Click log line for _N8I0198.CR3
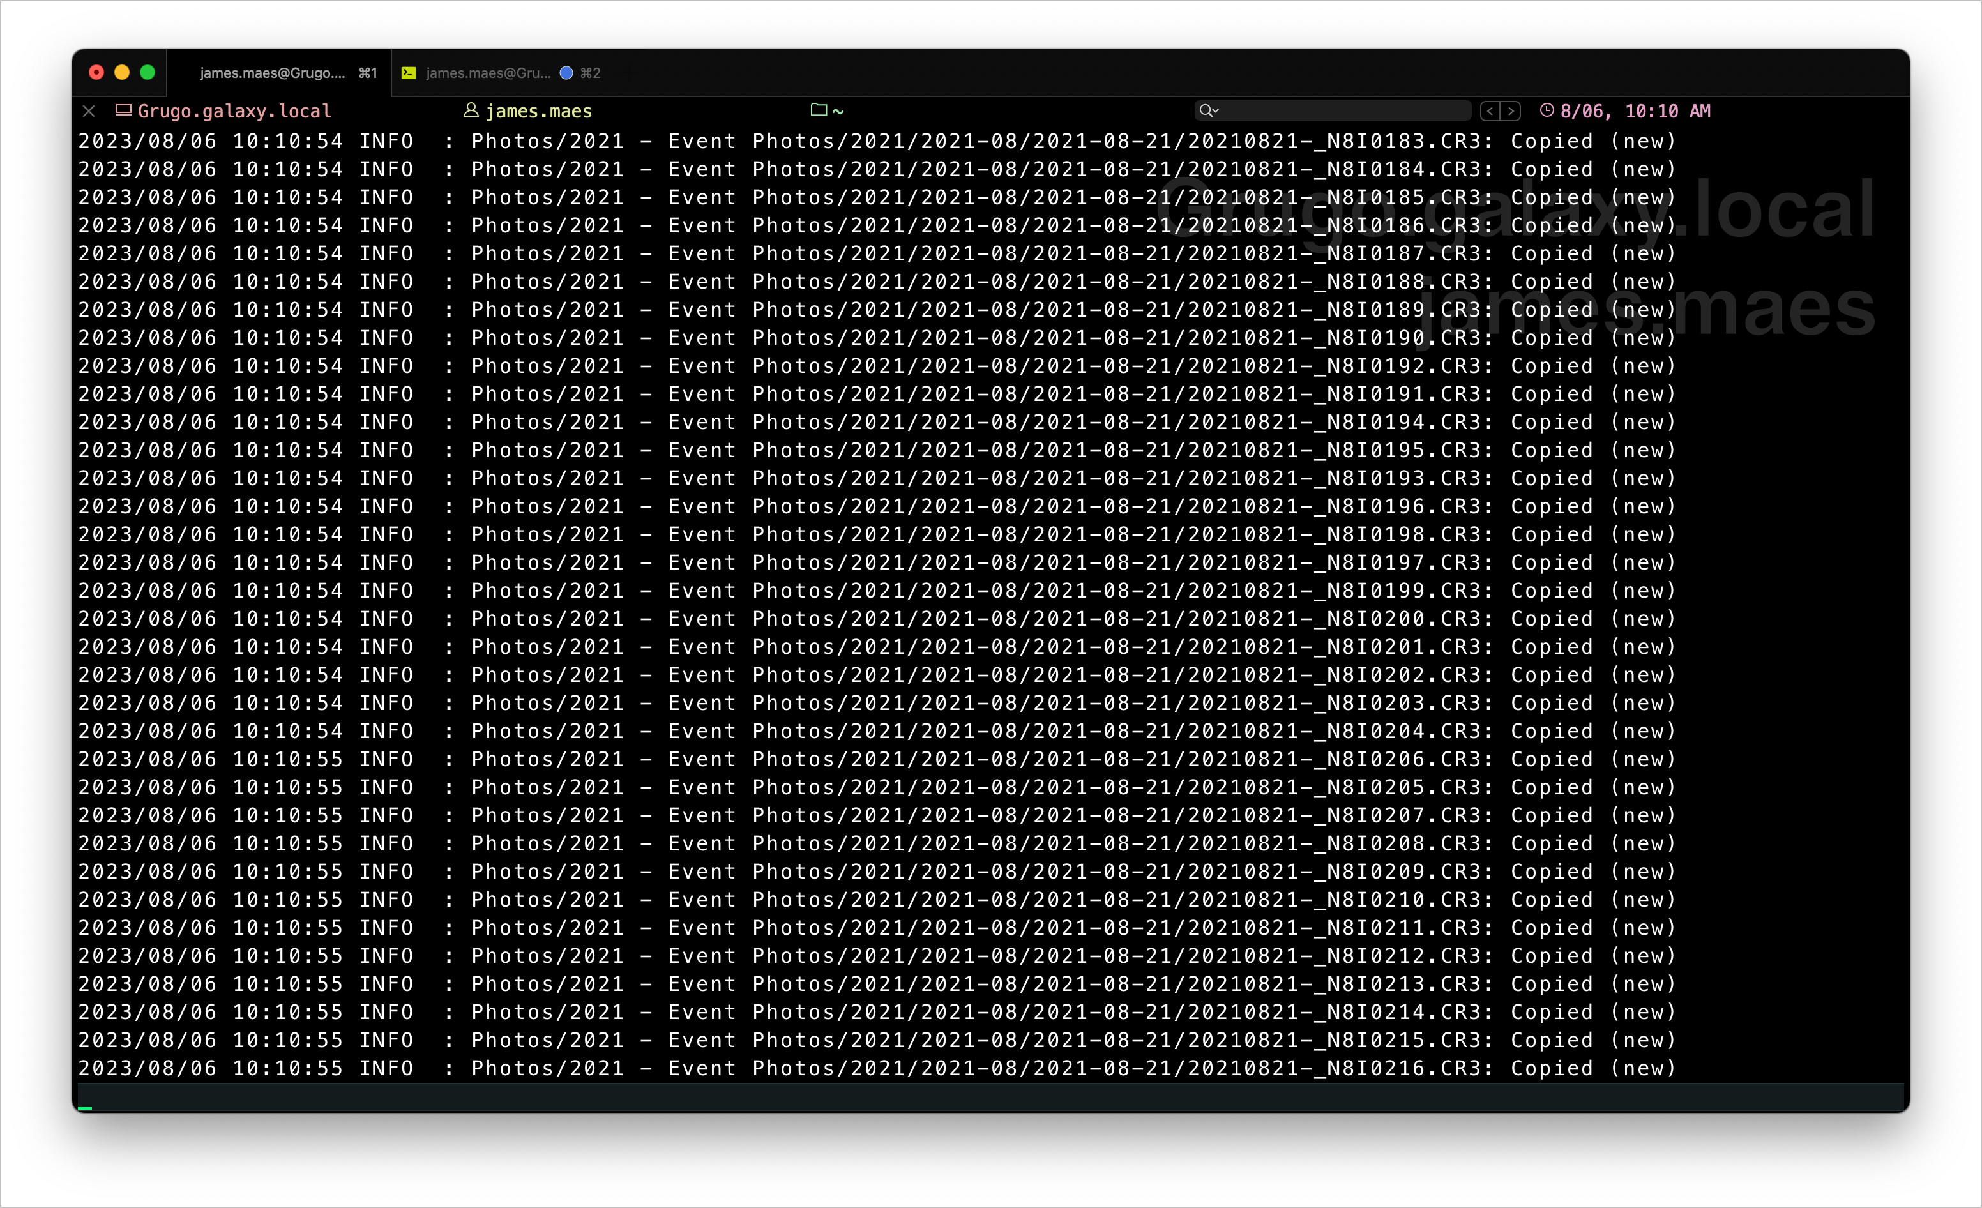Screen dimensions: 1982x1208 (x=877, y=536)
